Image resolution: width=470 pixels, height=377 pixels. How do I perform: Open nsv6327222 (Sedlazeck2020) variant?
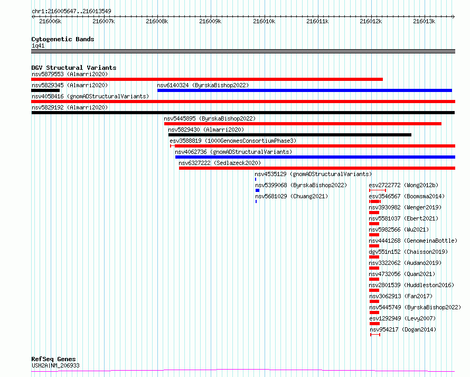[x=220, y=163]
